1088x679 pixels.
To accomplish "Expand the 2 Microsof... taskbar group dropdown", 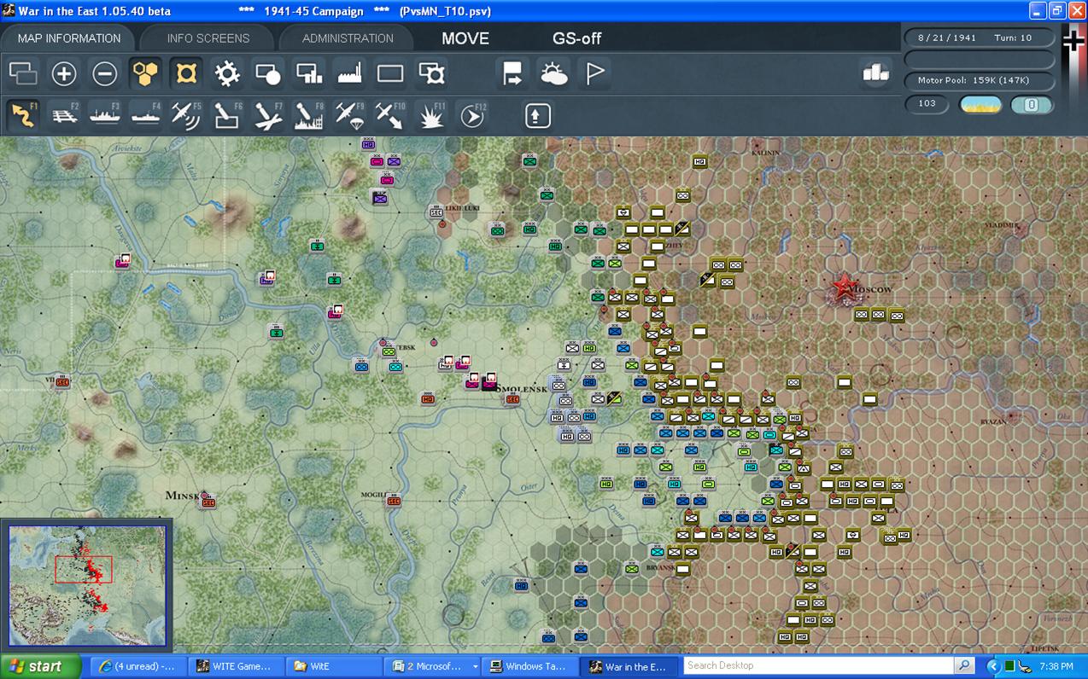I will tap(475, 666).
